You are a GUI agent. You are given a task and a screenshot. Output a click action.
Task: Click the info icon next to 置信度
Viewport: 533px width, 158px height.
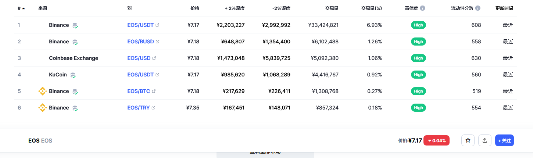423,8
